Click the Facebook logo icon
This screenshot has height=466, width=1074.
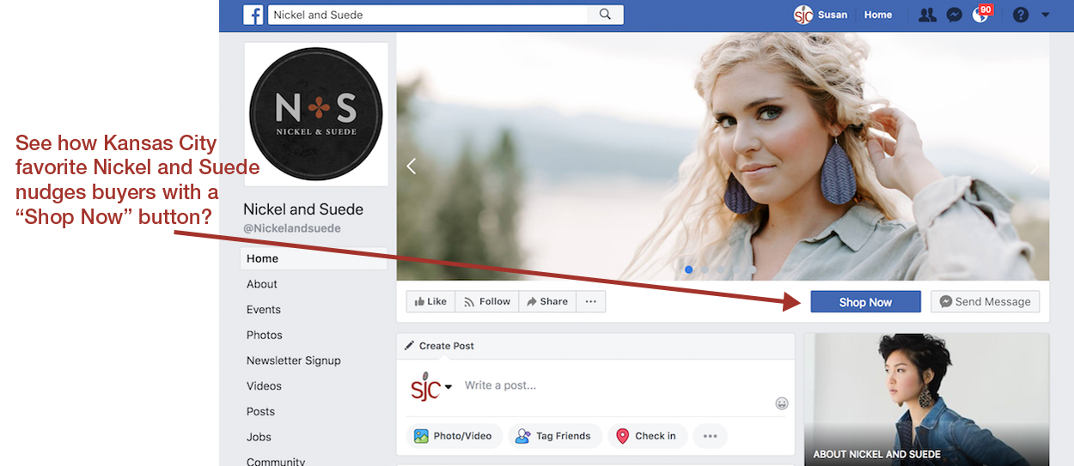[253, 15]
